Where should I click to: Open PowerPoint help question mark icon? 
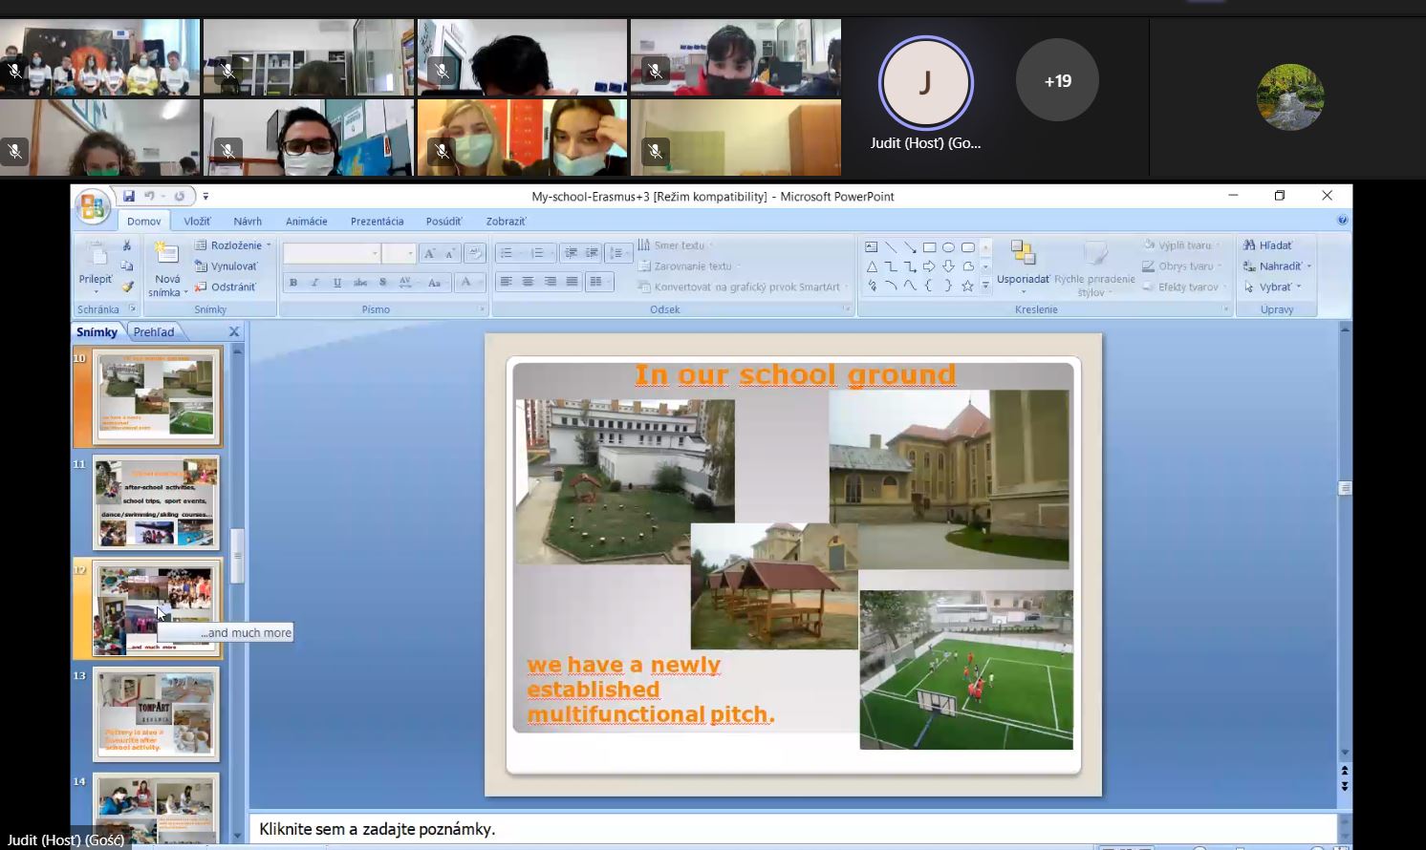coord(1342,221)
